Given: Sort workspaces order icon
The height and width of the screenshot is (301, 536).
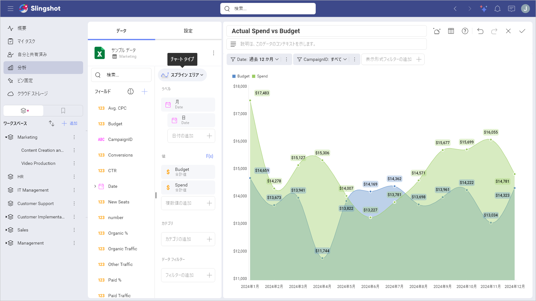Looking at the screenshot, I should (52, 123).
